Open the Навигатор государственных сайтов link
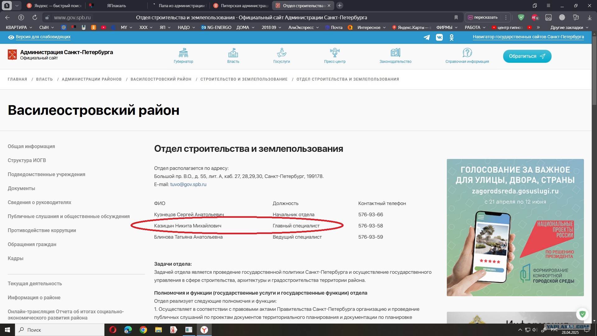597x336 pixels. pyautogui.click(x=528, y=37)
